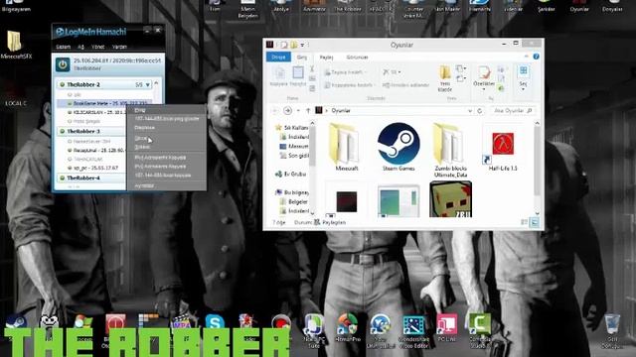Select the TheRobber-3 network header
Viewport: 636px width, 357px height.
pos(91,131)
